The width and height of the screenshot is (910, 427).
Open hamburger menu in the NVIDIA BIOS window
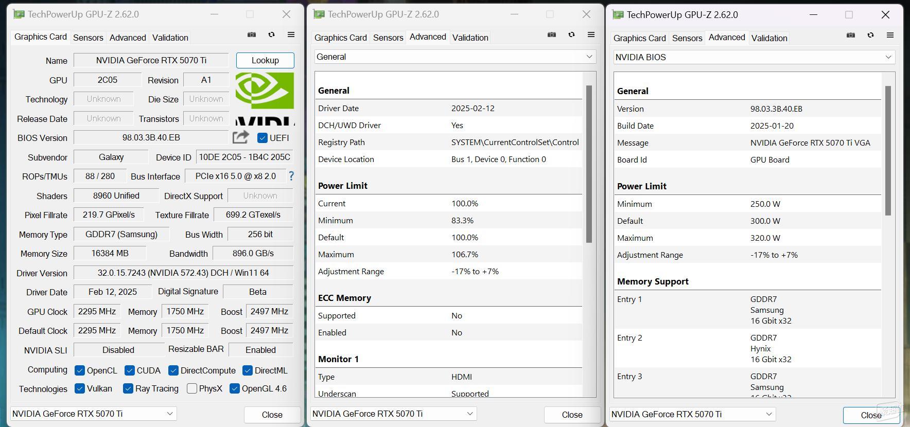890,35
